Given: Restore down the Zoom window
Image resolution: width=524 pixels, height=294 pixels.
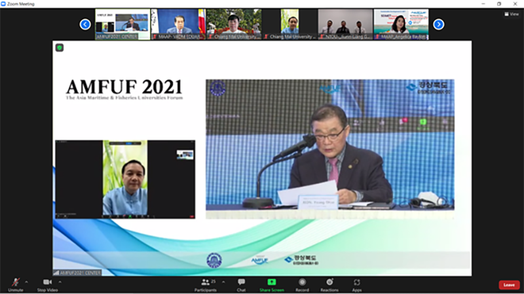Looking at the screenshot, I should click(499, 4).
